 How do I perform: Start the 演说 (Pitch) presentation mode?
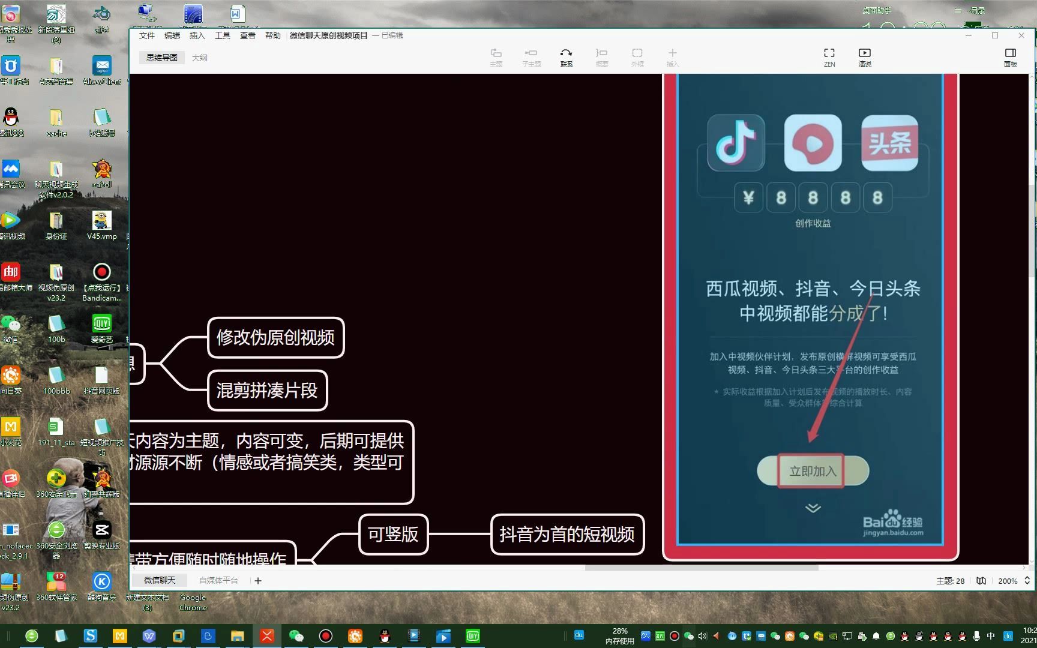point(865,58)
